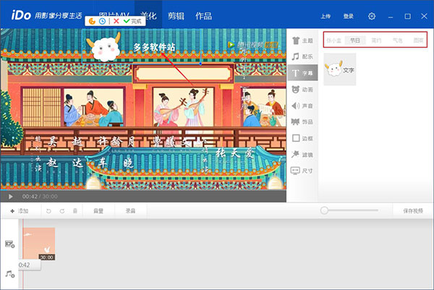434x290 pixels.
Task: Select the 字幕 subtitle panel
Action: pos(302,73)
